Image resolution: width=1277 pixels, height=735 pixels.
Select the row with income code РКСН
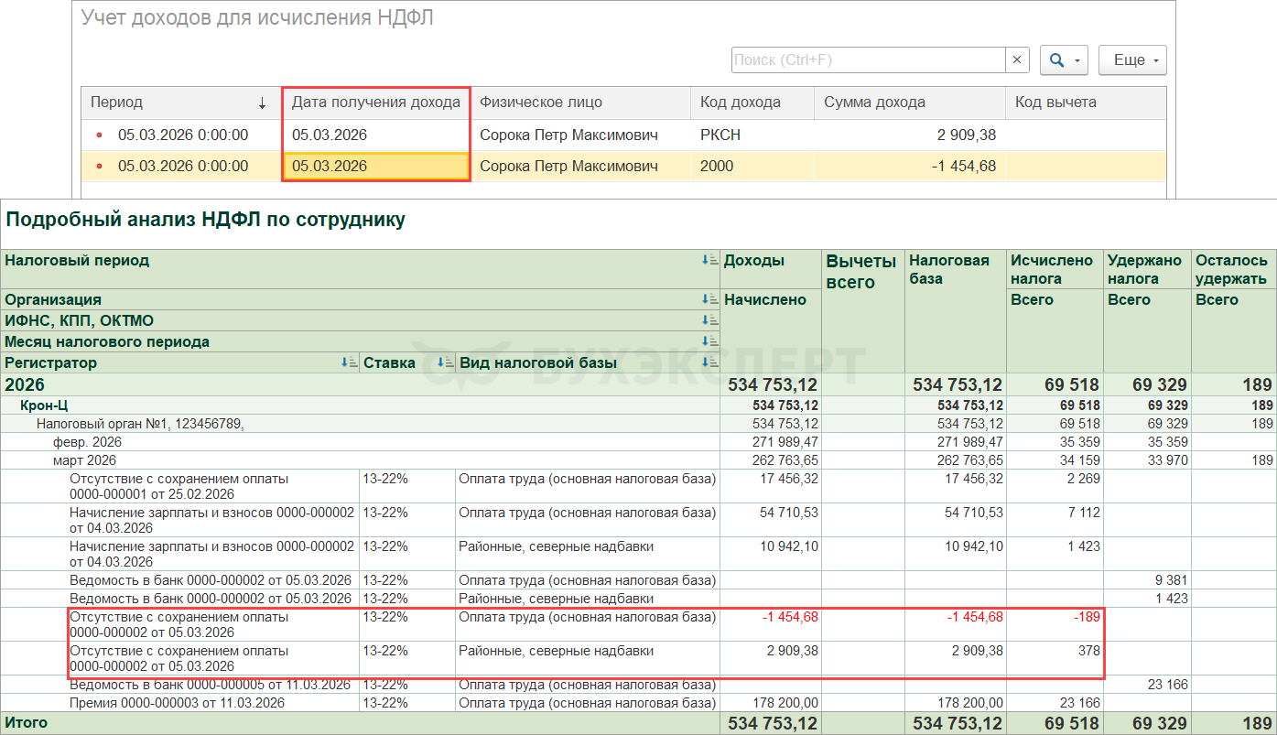pyautogui.click(x=720, y=135)
